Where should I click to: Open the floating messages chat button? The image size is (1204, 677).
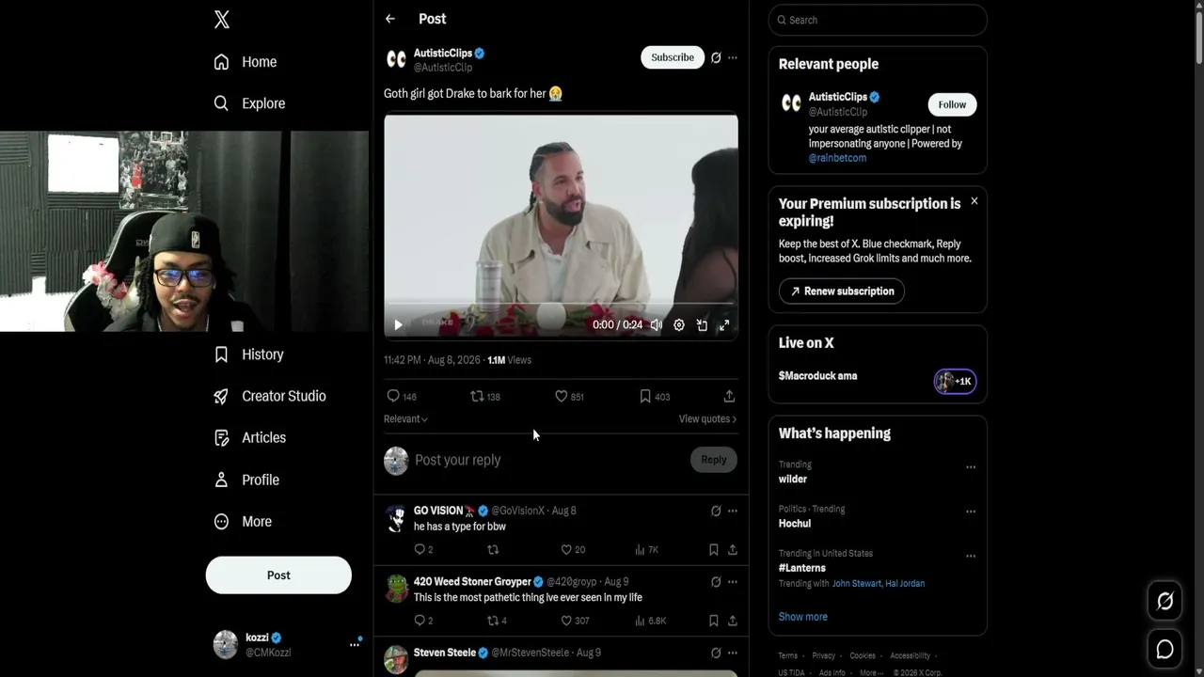click(1164, 649)
